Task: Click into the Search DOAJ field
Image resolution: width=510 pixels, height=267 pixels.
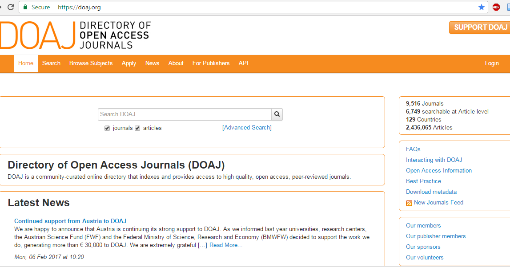Action: click(185, 114)
